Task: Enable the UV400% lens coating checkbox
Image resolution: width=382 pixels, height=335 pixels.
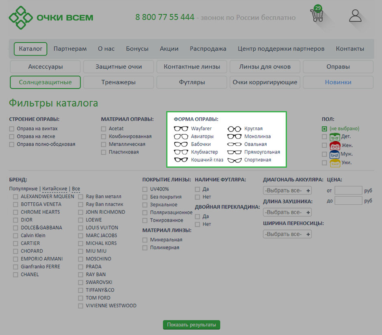Action: (x=145, y=189)
